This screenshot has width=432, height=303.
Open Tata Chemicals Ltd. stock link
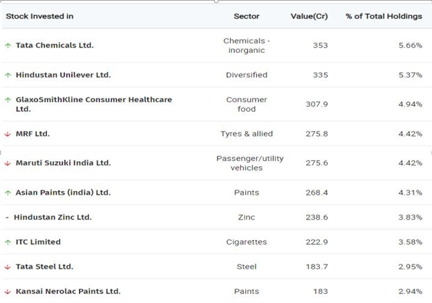click(55, 45)
